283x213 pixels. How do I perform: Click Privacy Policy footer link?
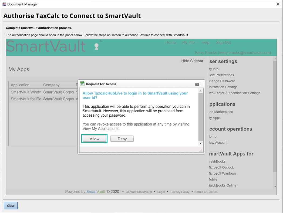pos(180,192)
